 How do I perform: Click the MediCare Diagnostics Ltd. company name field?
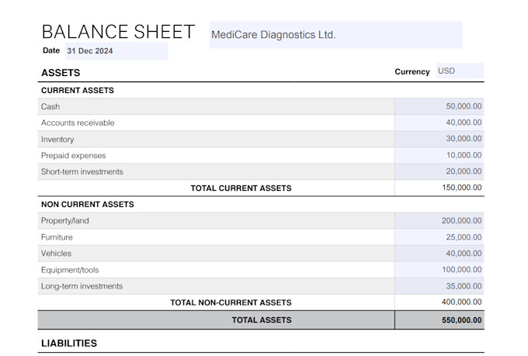335,35
